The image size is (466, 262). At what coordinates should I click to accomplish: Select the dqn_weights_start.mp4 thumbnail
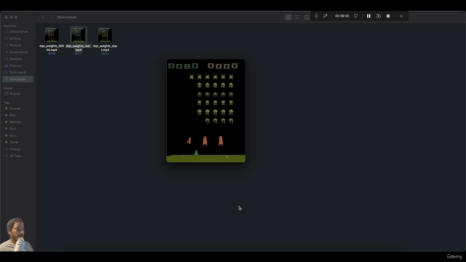105,35
